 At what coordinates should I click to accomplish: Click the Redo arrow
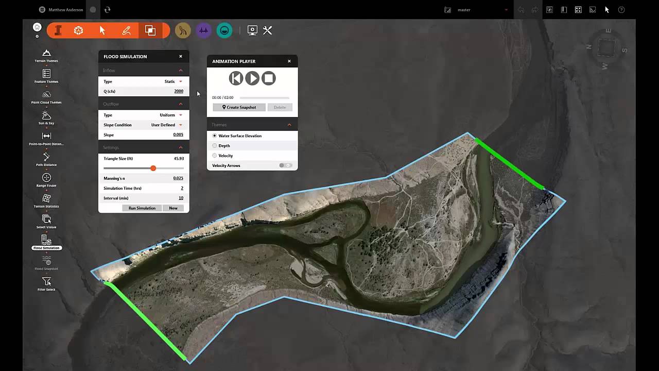[534, 9]
